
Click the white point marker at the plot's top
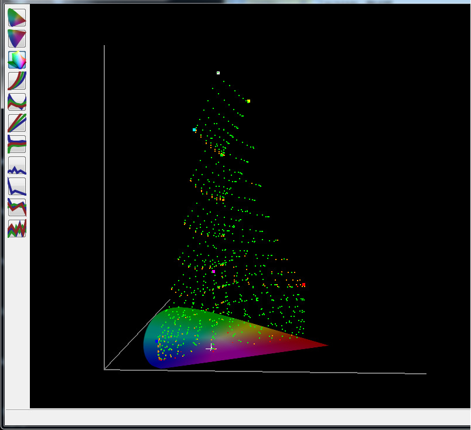(218, 73)
